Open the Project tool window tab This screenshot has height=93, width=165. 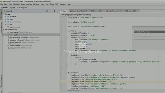1,15
